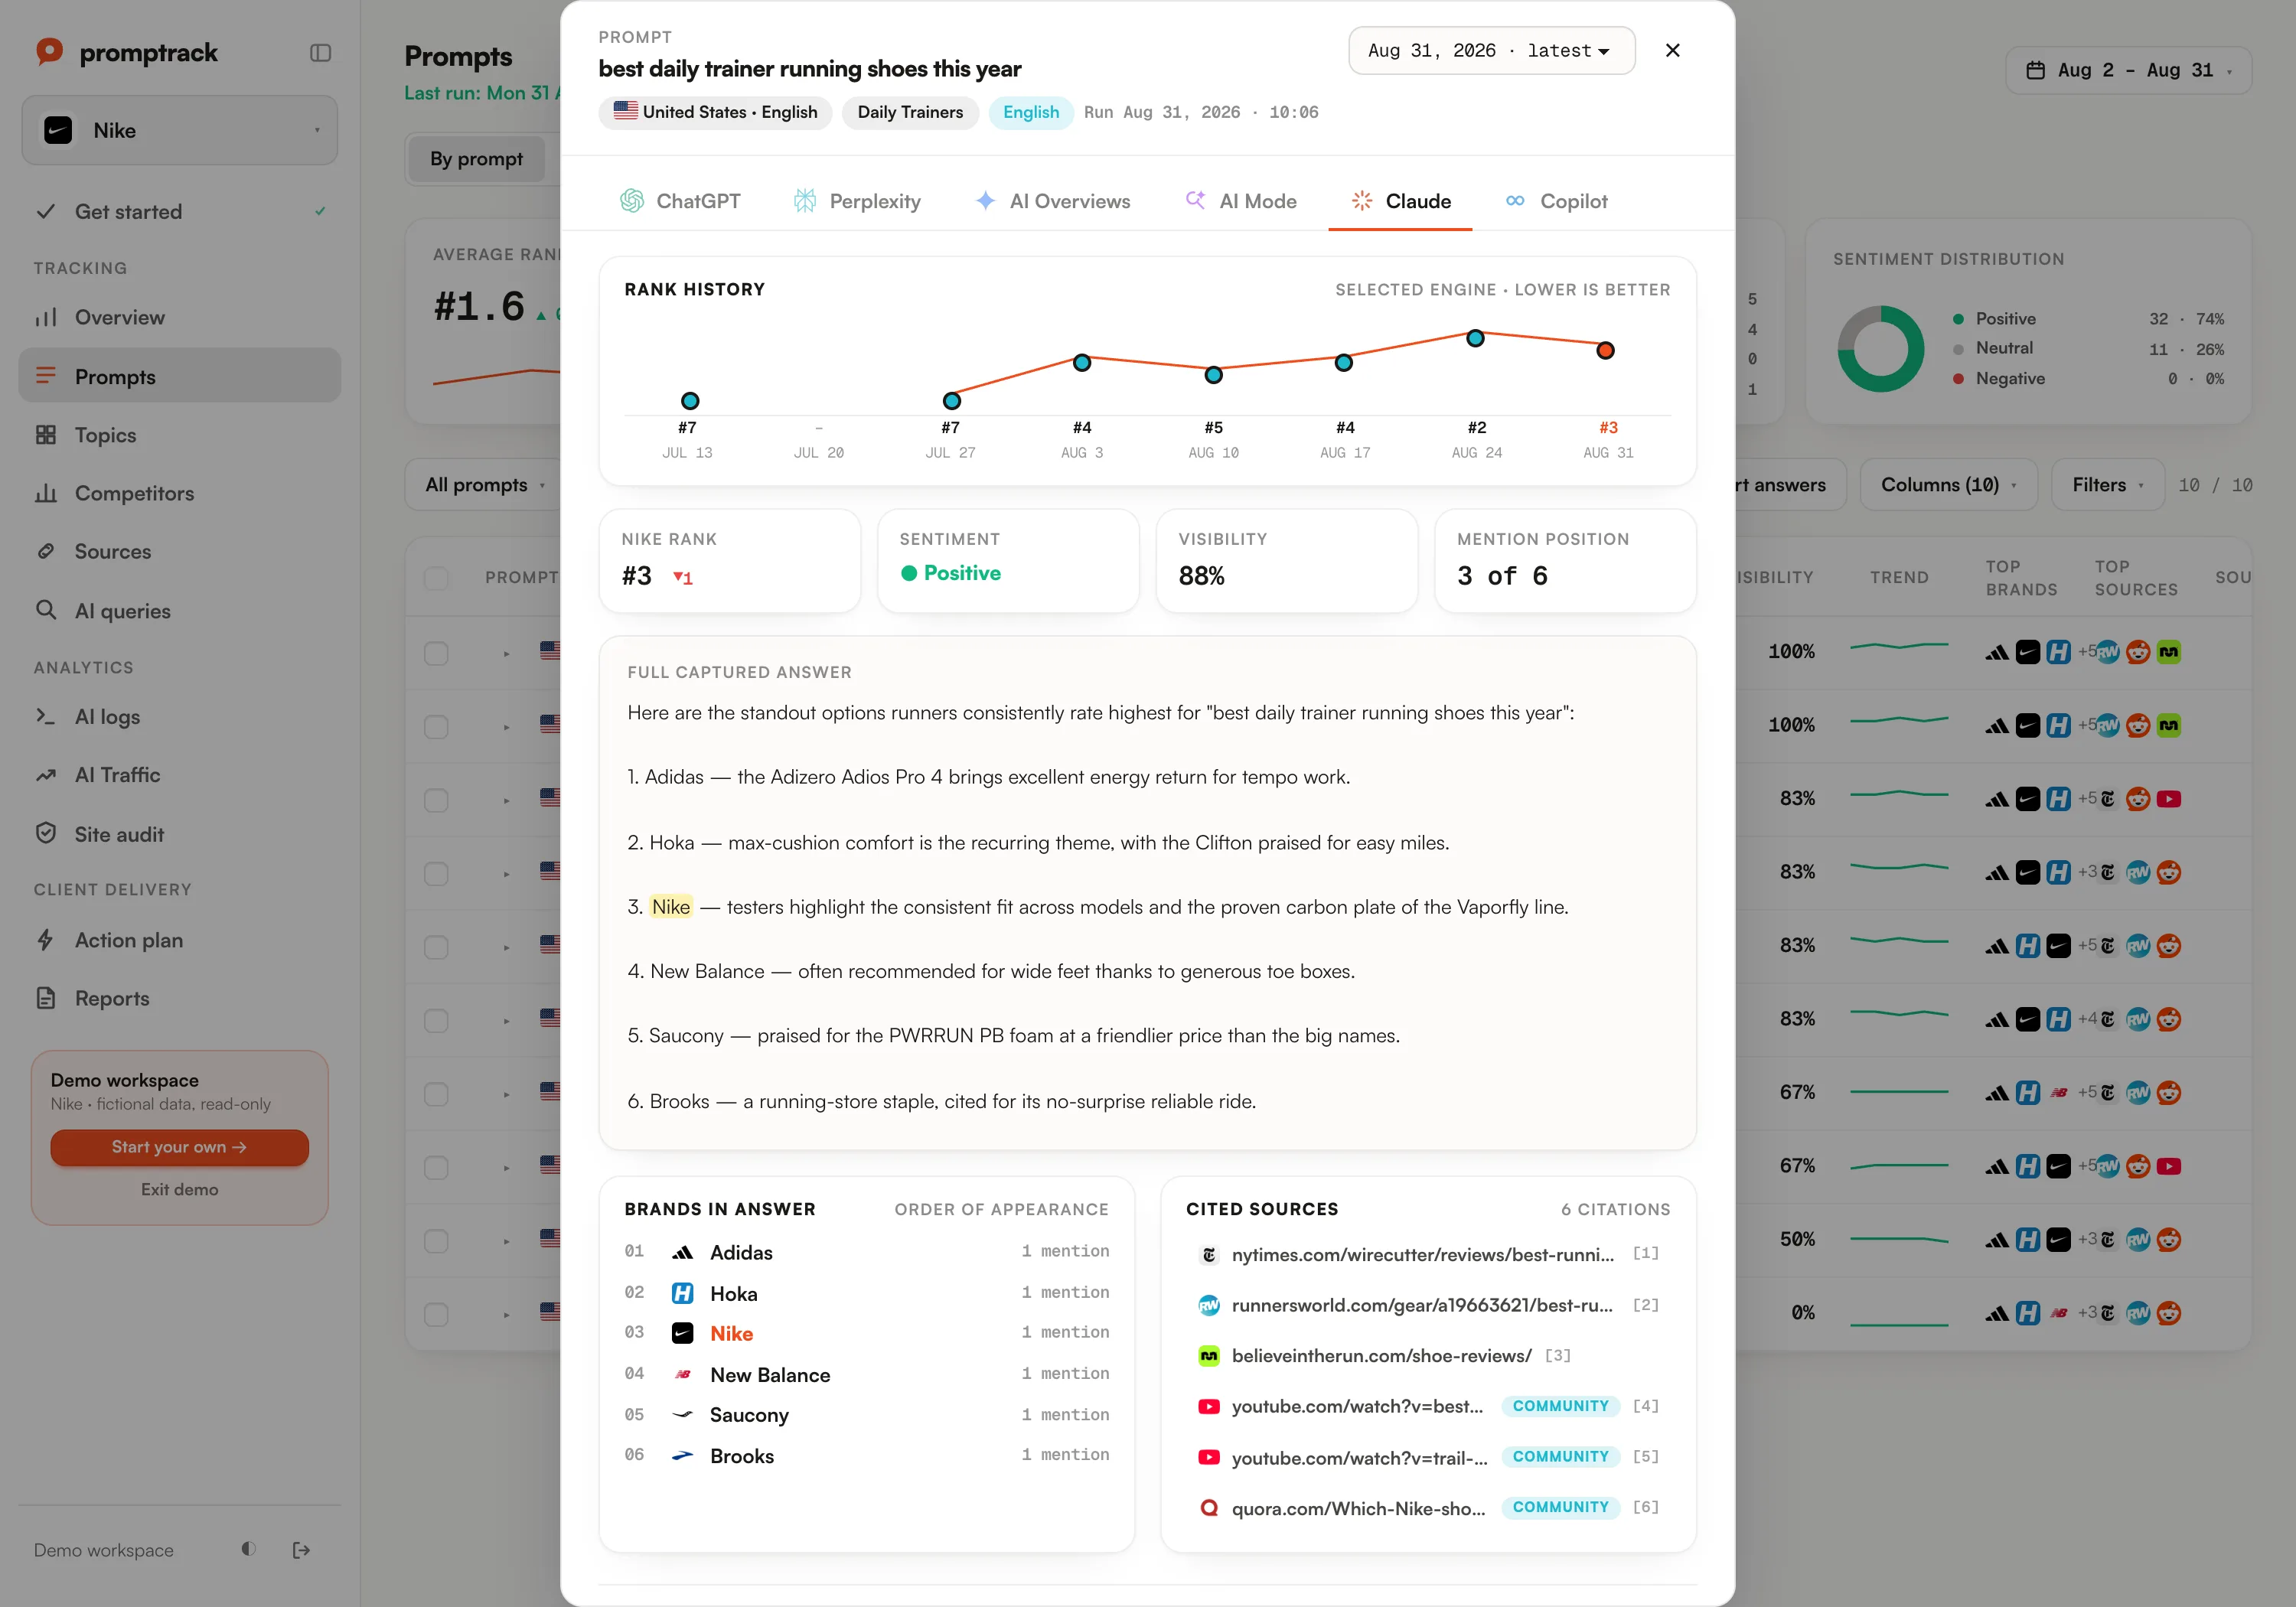The height and width of the screenshot is (1607, 2296).
Task: Check the fifth prompt row's checkbox
Action: coord(436,947)
